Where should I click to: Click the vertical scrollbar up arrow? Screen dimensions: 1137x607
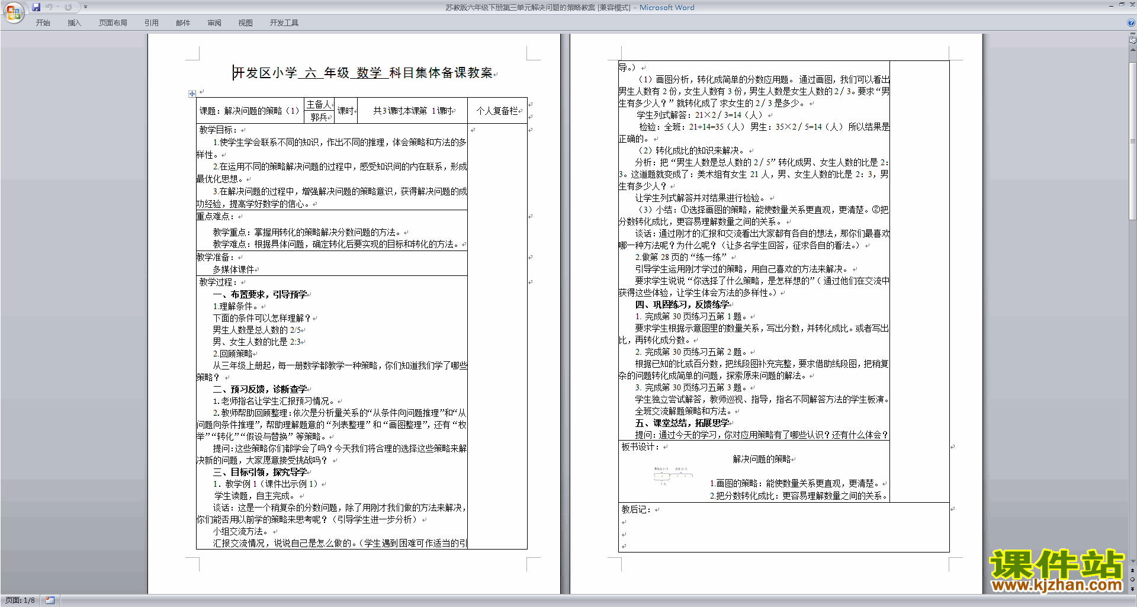(1133, 50)
